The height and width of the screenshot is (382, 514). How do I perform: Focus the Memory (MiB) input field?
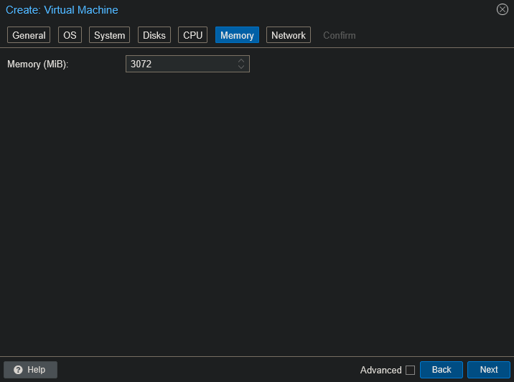click(179, 65)
